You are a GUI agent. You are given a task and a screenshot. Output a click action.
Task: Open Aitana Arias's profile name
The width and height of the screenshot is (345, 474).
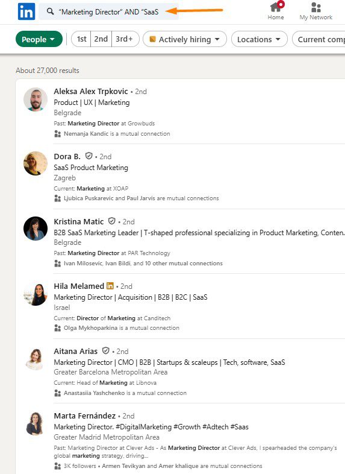click(x=75, y=351)
